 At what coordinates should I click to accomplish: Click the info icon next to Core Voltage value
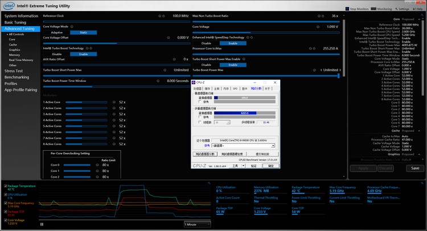coord(318,27)
